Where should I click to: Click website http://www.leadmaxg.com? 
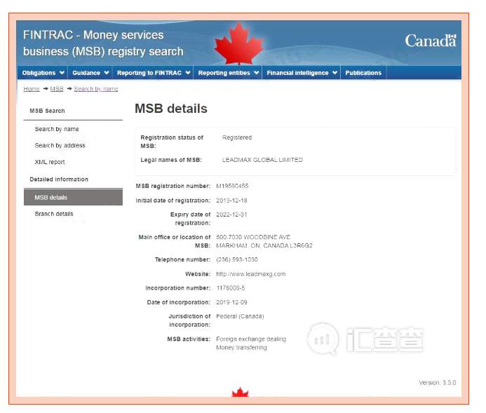click(x=251, y=274)
